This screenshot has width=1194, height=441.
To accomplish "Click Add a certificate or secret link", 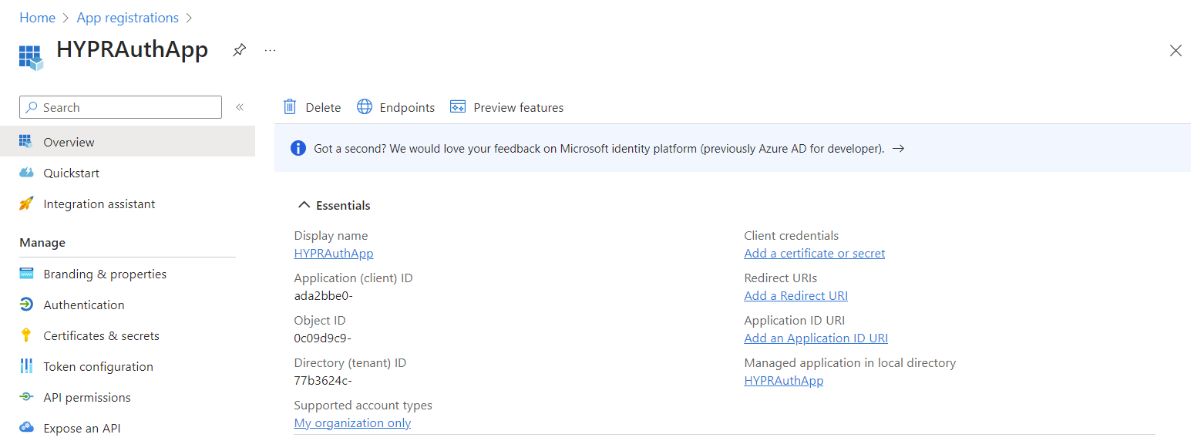I will pos(814,253).
